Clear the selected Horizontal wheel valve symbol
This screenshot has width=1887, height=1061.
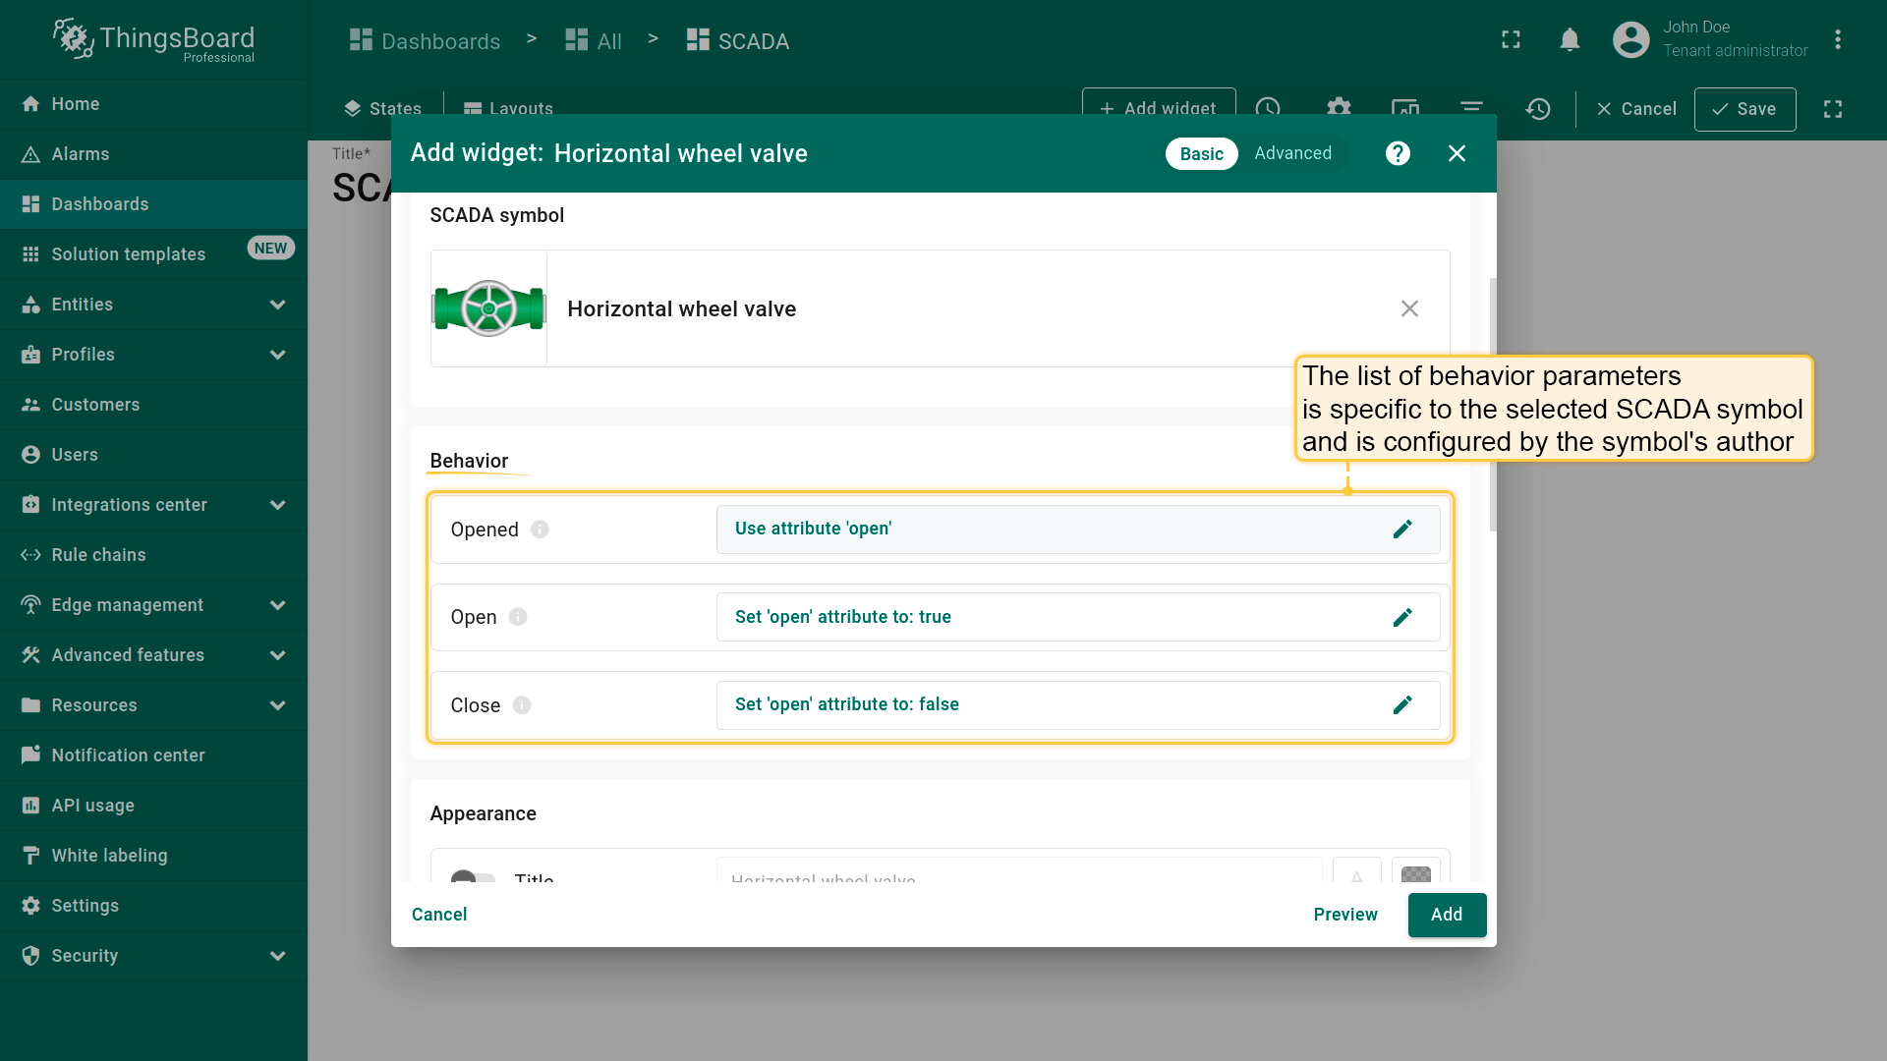(1409, 308)
